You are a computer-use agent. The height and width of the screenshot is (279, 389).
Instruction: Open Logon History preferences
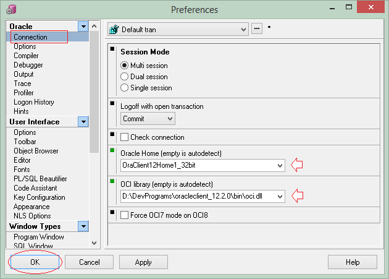click(x=34, y=102)
